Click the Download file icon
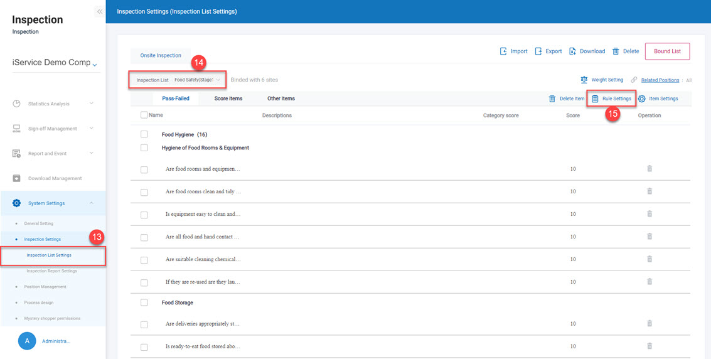Screen dimensions: 711x359 click(572, 51)
